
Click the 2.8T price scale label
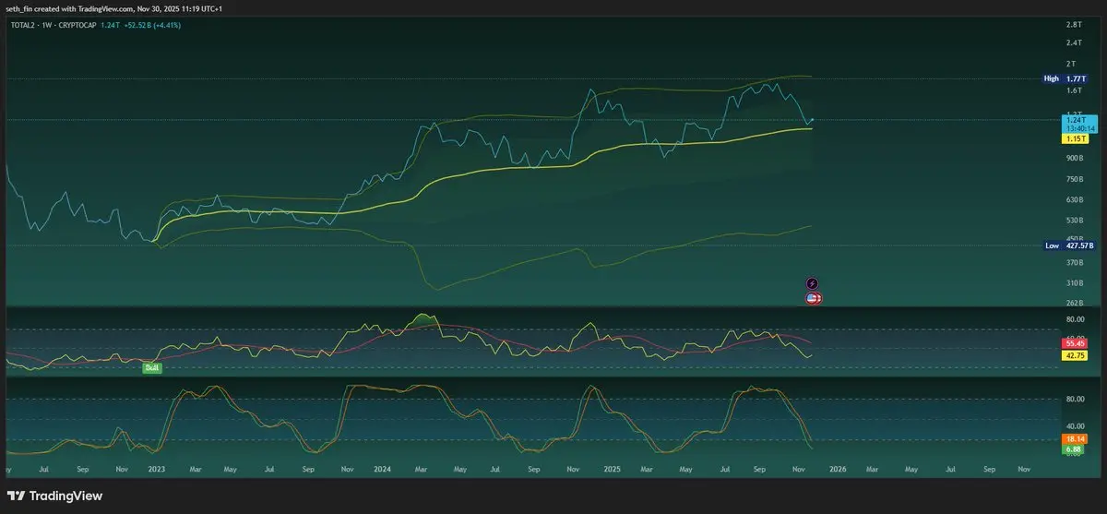(x=1073, y=25)
